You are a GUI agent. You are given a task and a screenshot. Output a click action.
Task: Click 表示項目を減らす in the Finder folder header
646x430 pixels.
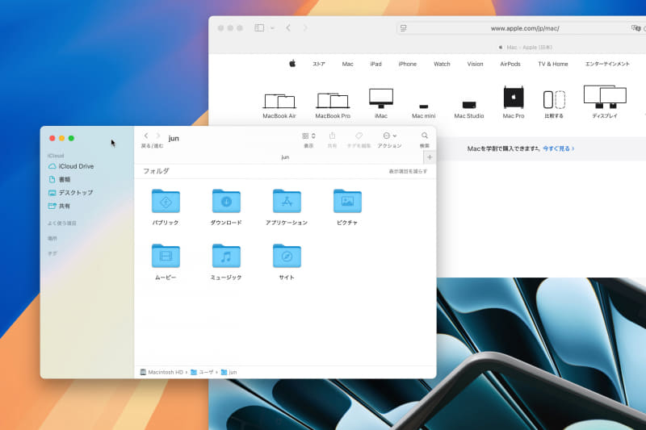[408, 171]
